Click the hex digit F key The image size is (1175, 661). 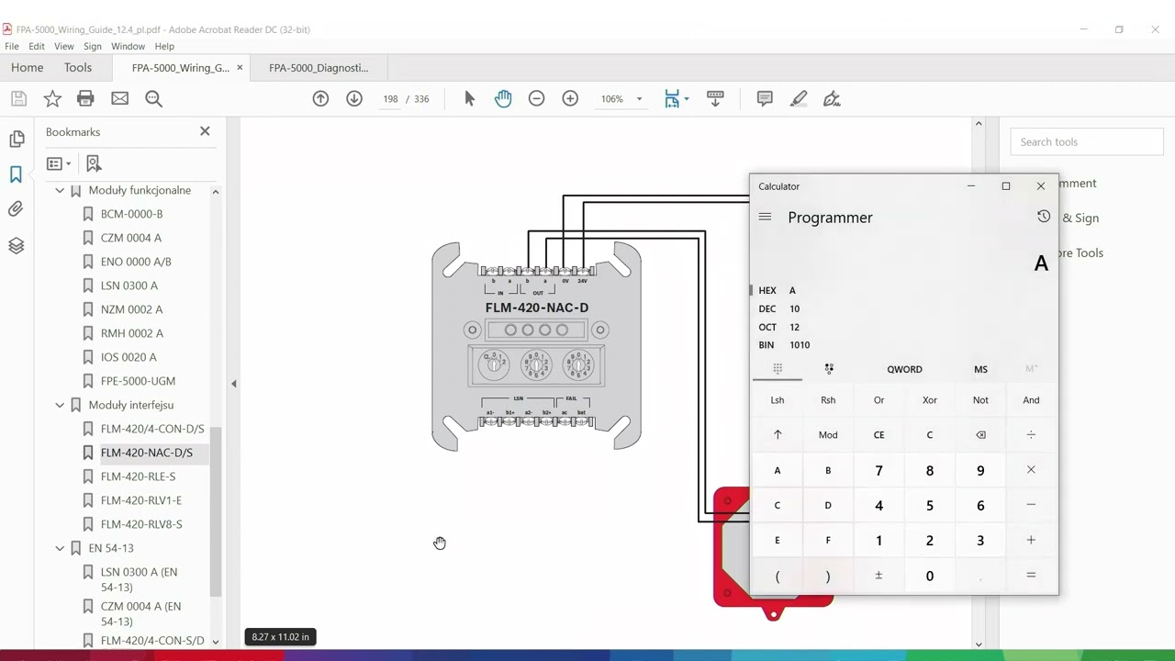coord(828,541)
